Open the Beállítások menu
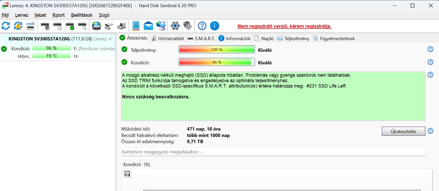 [82, 15]
